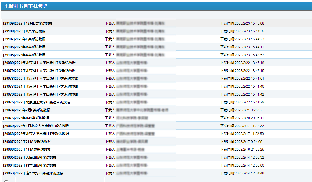Select the [29107] 2023年C类采访数据 record

click(x=24, y=39)
